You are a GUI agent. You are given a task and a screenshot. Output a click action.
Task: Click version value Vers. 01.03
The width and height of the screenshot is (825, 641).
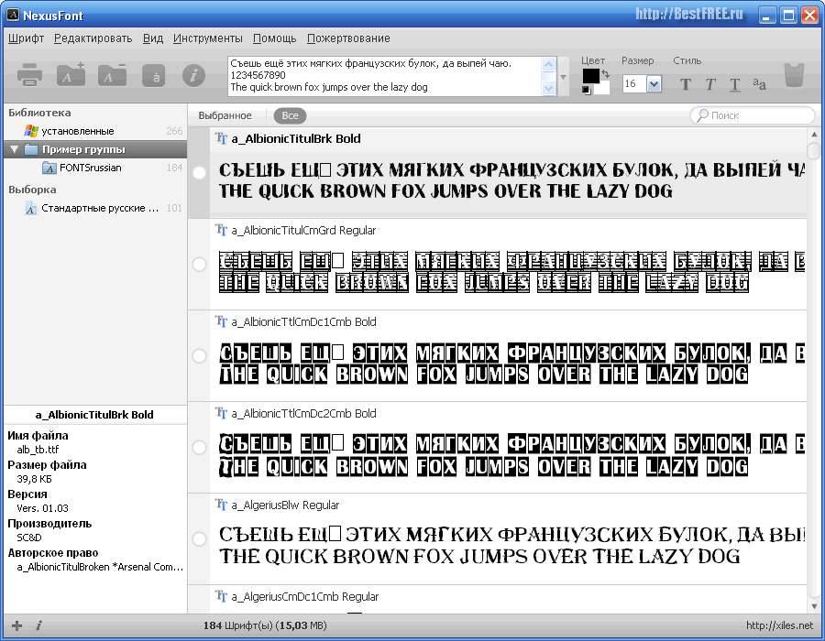click(42, 508)
